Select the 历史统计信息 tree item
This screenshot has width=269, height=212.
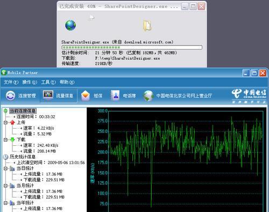(x=23, y=157)
